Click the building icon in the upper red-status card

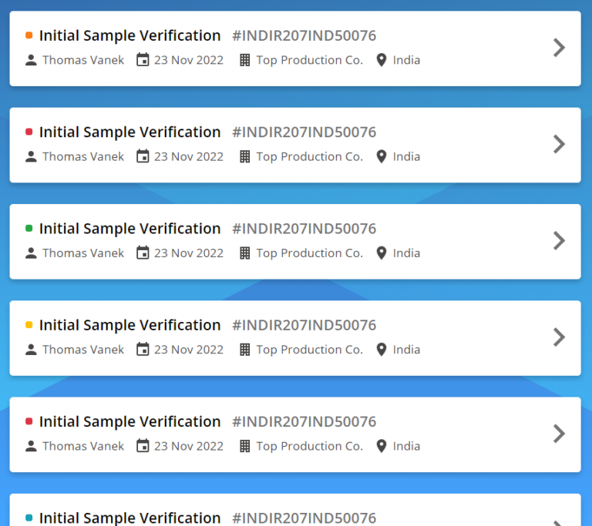[245, 156]
